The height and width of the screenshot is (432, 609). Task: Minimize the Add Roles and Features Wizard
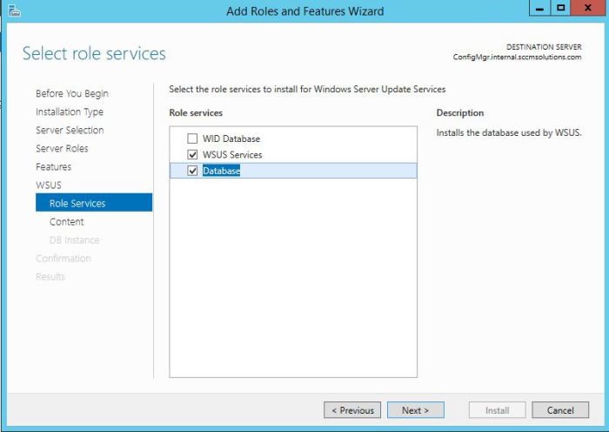pos(539,8)
